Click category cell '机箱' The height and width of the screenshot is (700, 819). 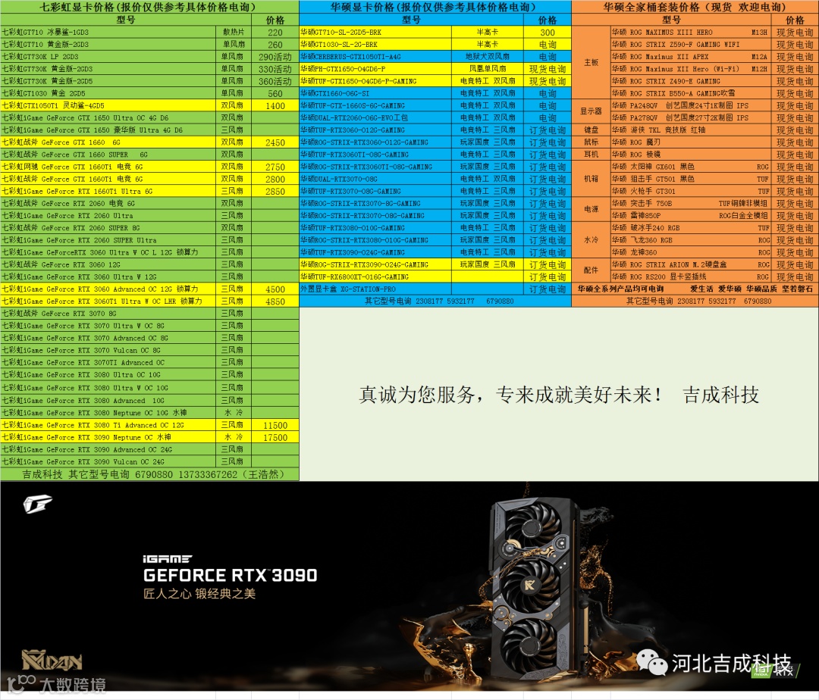[591, 179]
